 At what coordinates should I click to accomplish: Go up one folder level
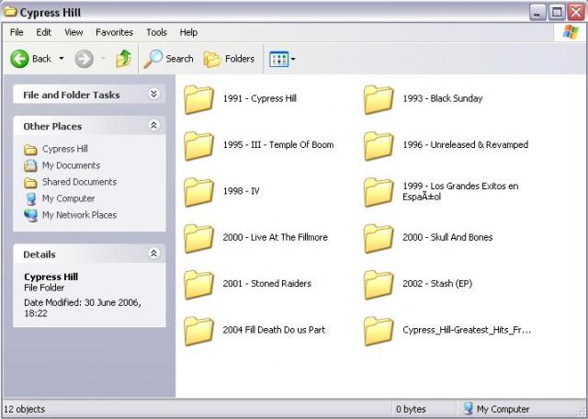pos(123,59)
